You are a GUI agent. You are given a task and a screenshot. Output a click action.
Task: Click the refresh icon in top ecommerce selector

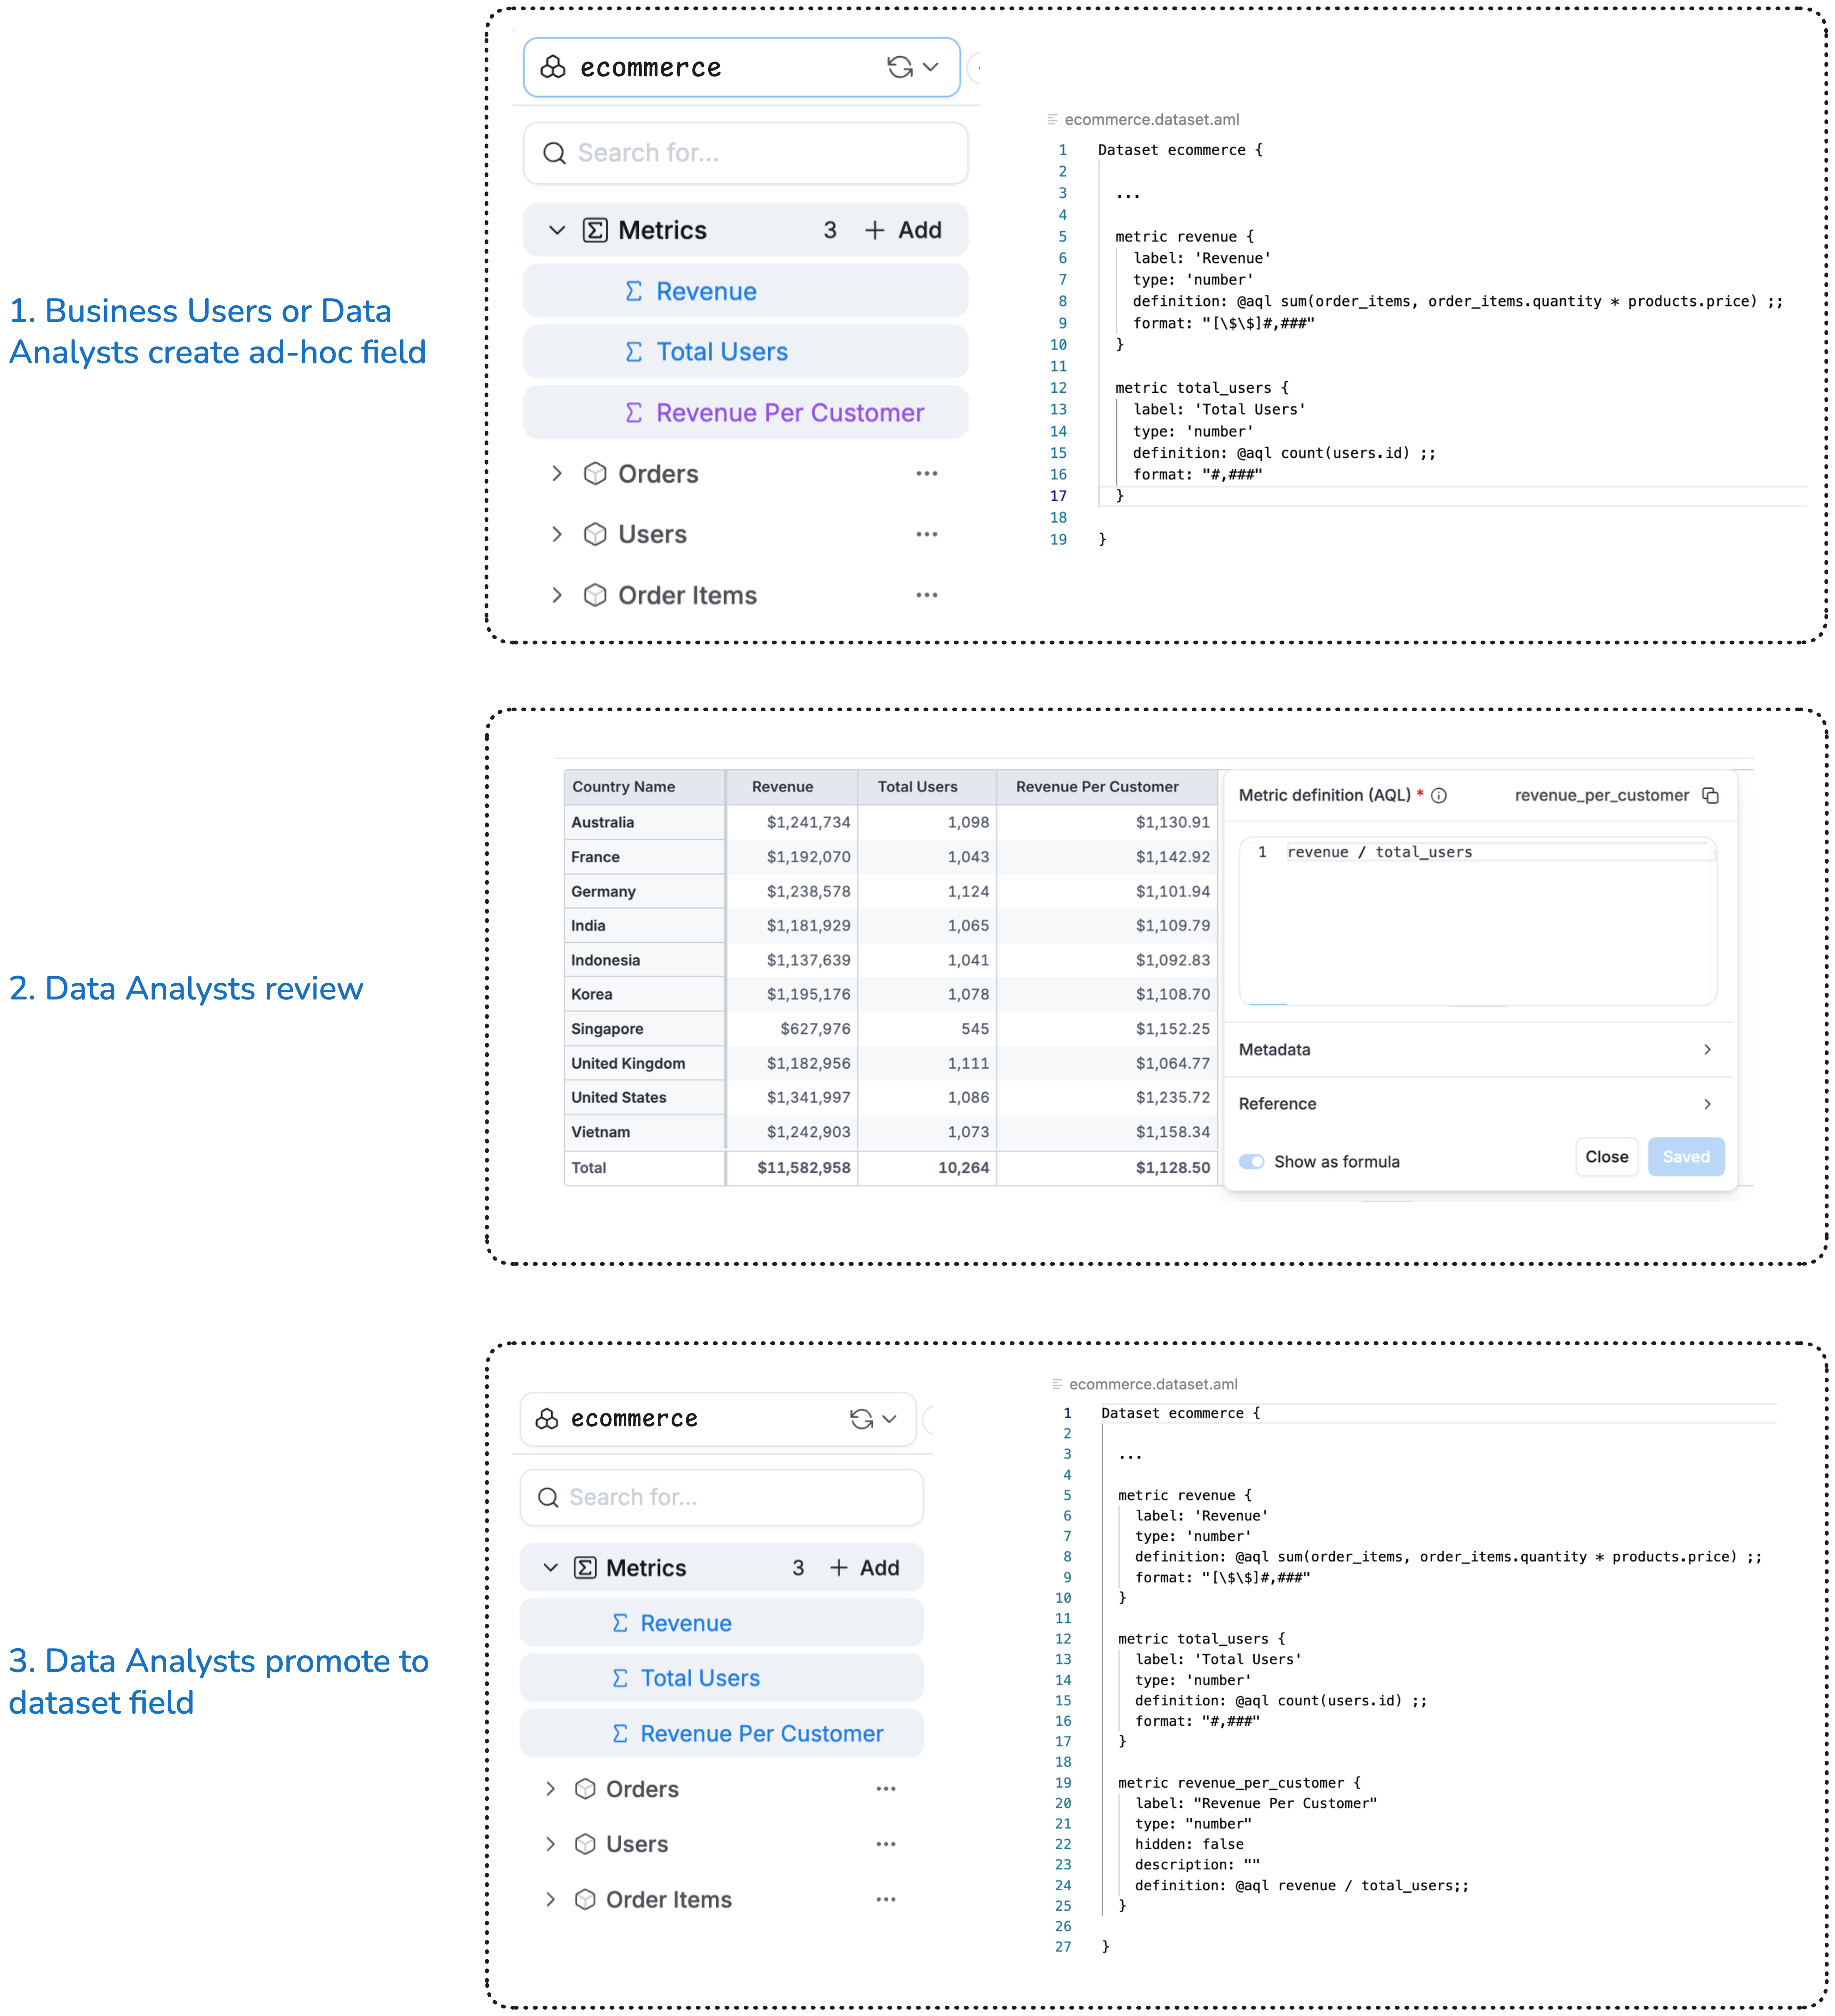point(899,67)
